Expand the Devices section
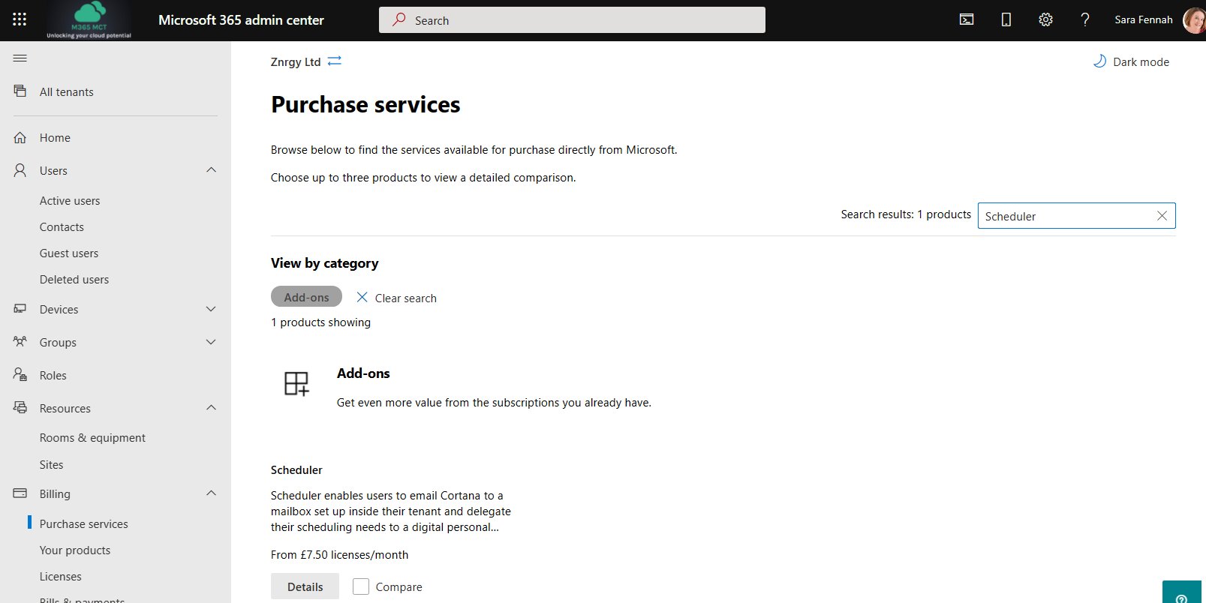The width and height of the screenshot is (1206, 603). [x=211, y=309]
